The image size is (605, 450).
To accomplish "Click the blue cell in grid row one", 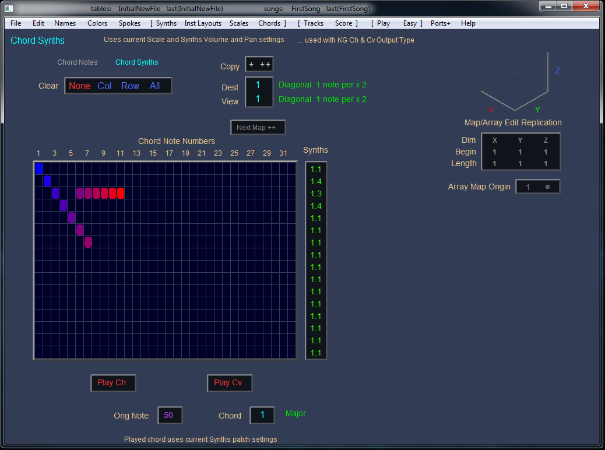I will (x=39, y=168).
